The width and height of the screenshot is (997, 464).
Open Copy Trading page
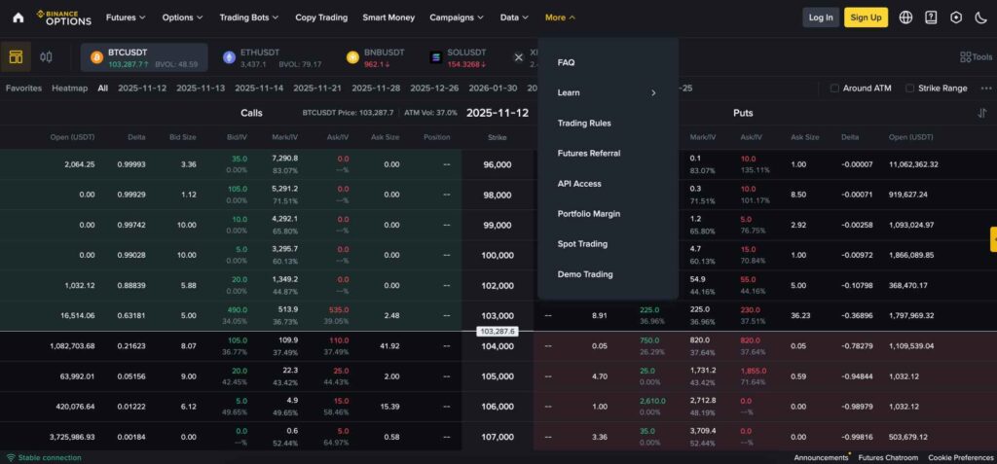pos(321,18)
